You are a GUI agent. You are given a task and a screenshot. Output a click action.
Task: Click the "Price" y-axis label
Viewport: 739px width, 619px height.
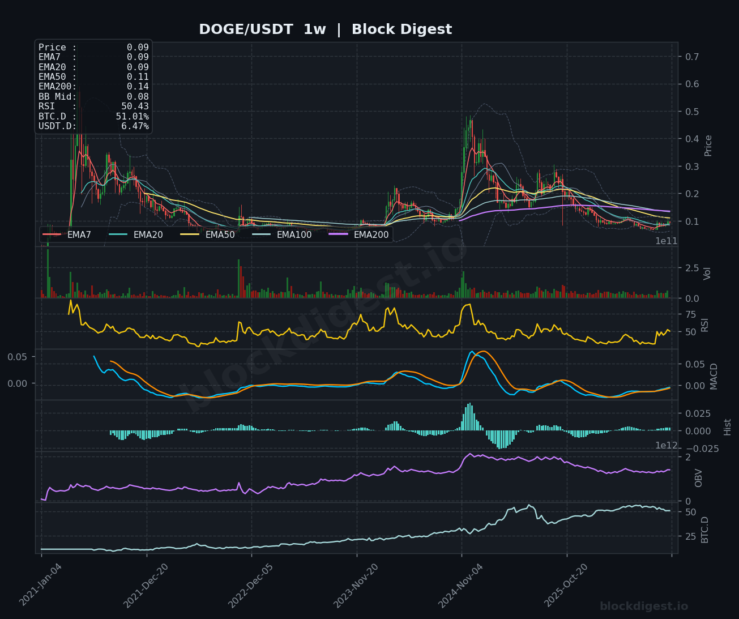pos(708,146)
